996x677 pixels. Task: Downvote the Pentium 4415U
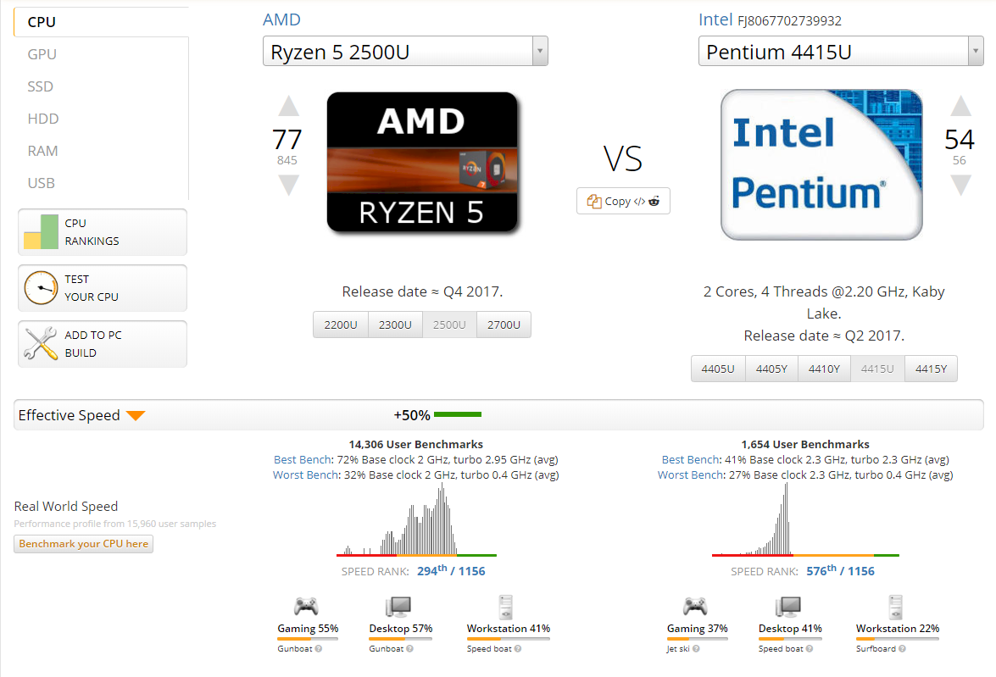tap(960, 185)
